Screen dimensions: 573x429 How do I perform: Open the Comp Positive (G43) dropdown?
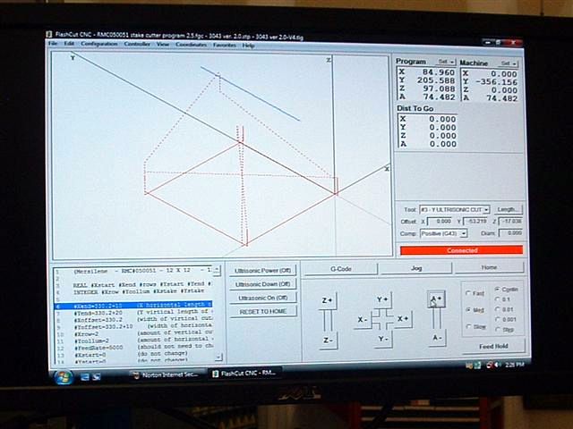(x=464, y=233)
